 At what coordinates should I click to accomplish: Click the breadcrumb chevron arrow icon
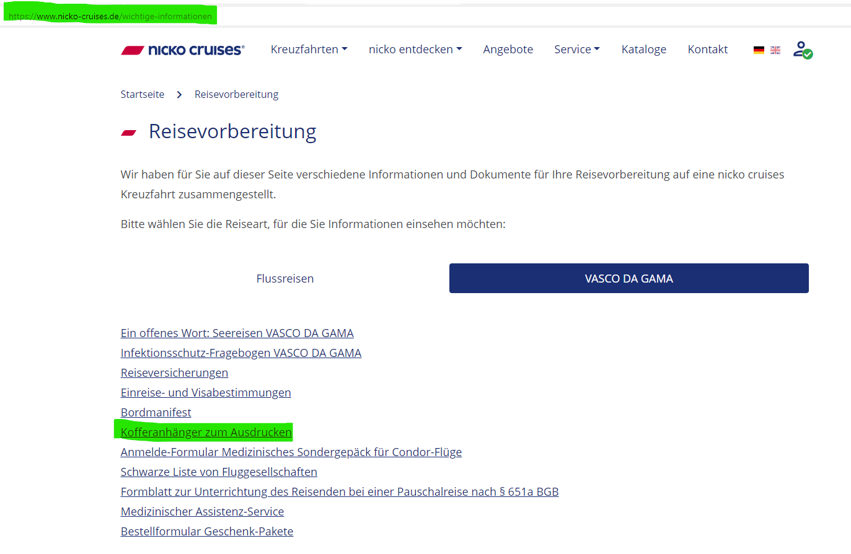tap(179, 95)
